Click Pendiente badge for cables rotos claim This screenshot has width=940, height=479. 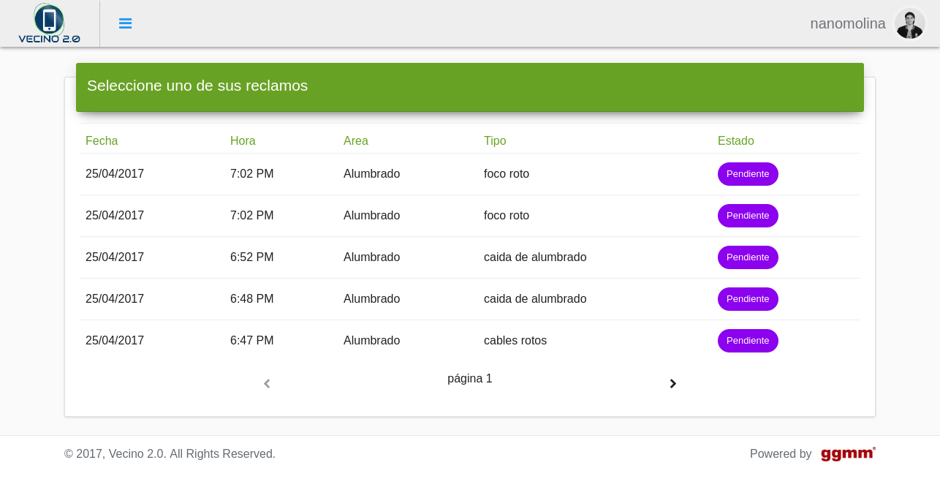tap(747, 341)
